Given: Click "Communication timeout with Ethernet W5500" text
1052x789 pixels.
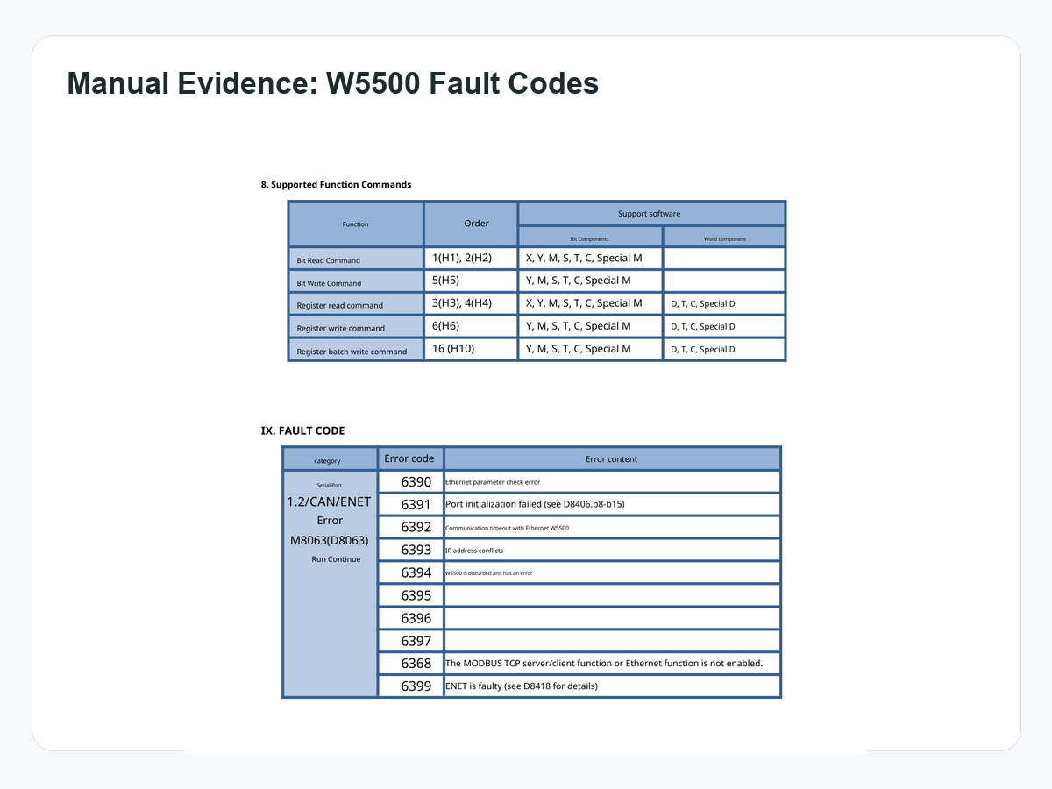Looking at the screenshot, I should (x=507, y=528).
